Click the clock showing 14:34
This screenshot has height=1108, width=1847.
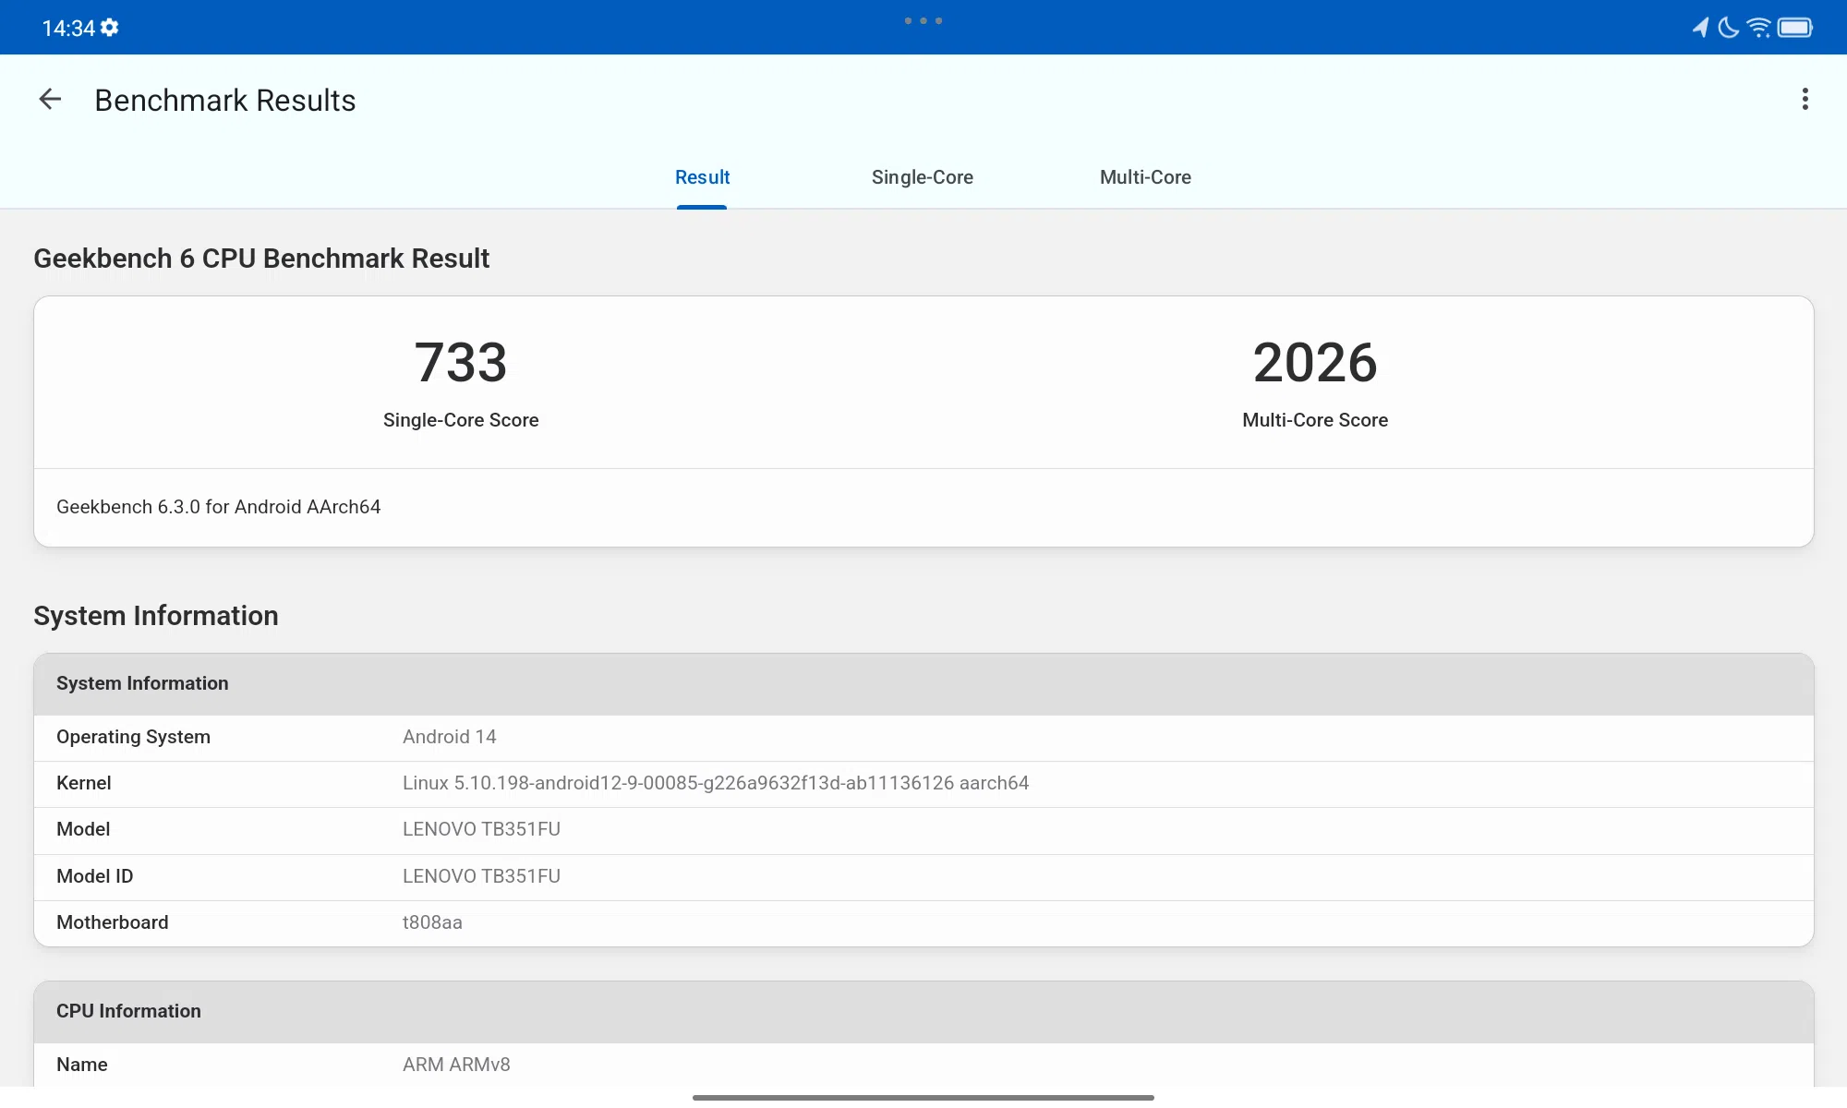coord(68,27)
